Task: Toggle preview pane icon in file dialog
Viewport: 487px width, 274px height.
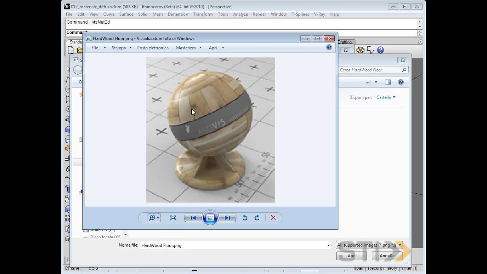Action: click(x=388, y=82)
